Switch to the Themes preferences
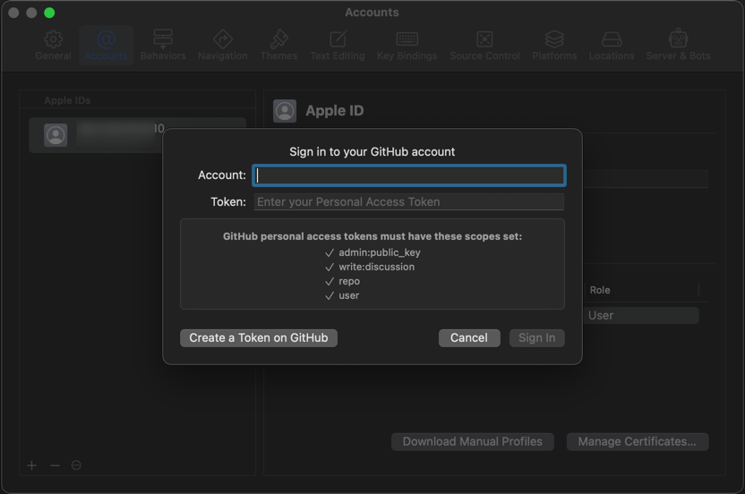This screenshot has height=494, width=745. tap(278, 45)
